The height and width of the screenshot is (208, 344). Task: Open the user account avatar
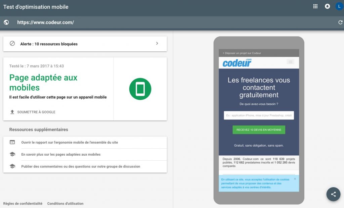(339, 6)
